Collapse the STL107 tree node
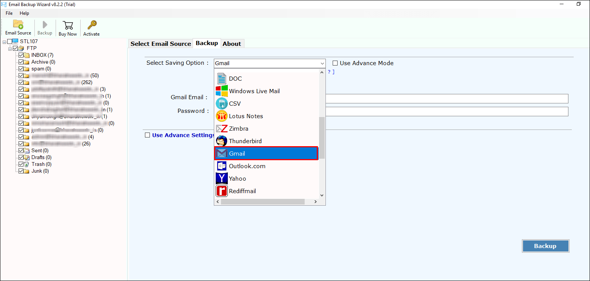Viewport: 590px width, 281px height. click(4, 41)
